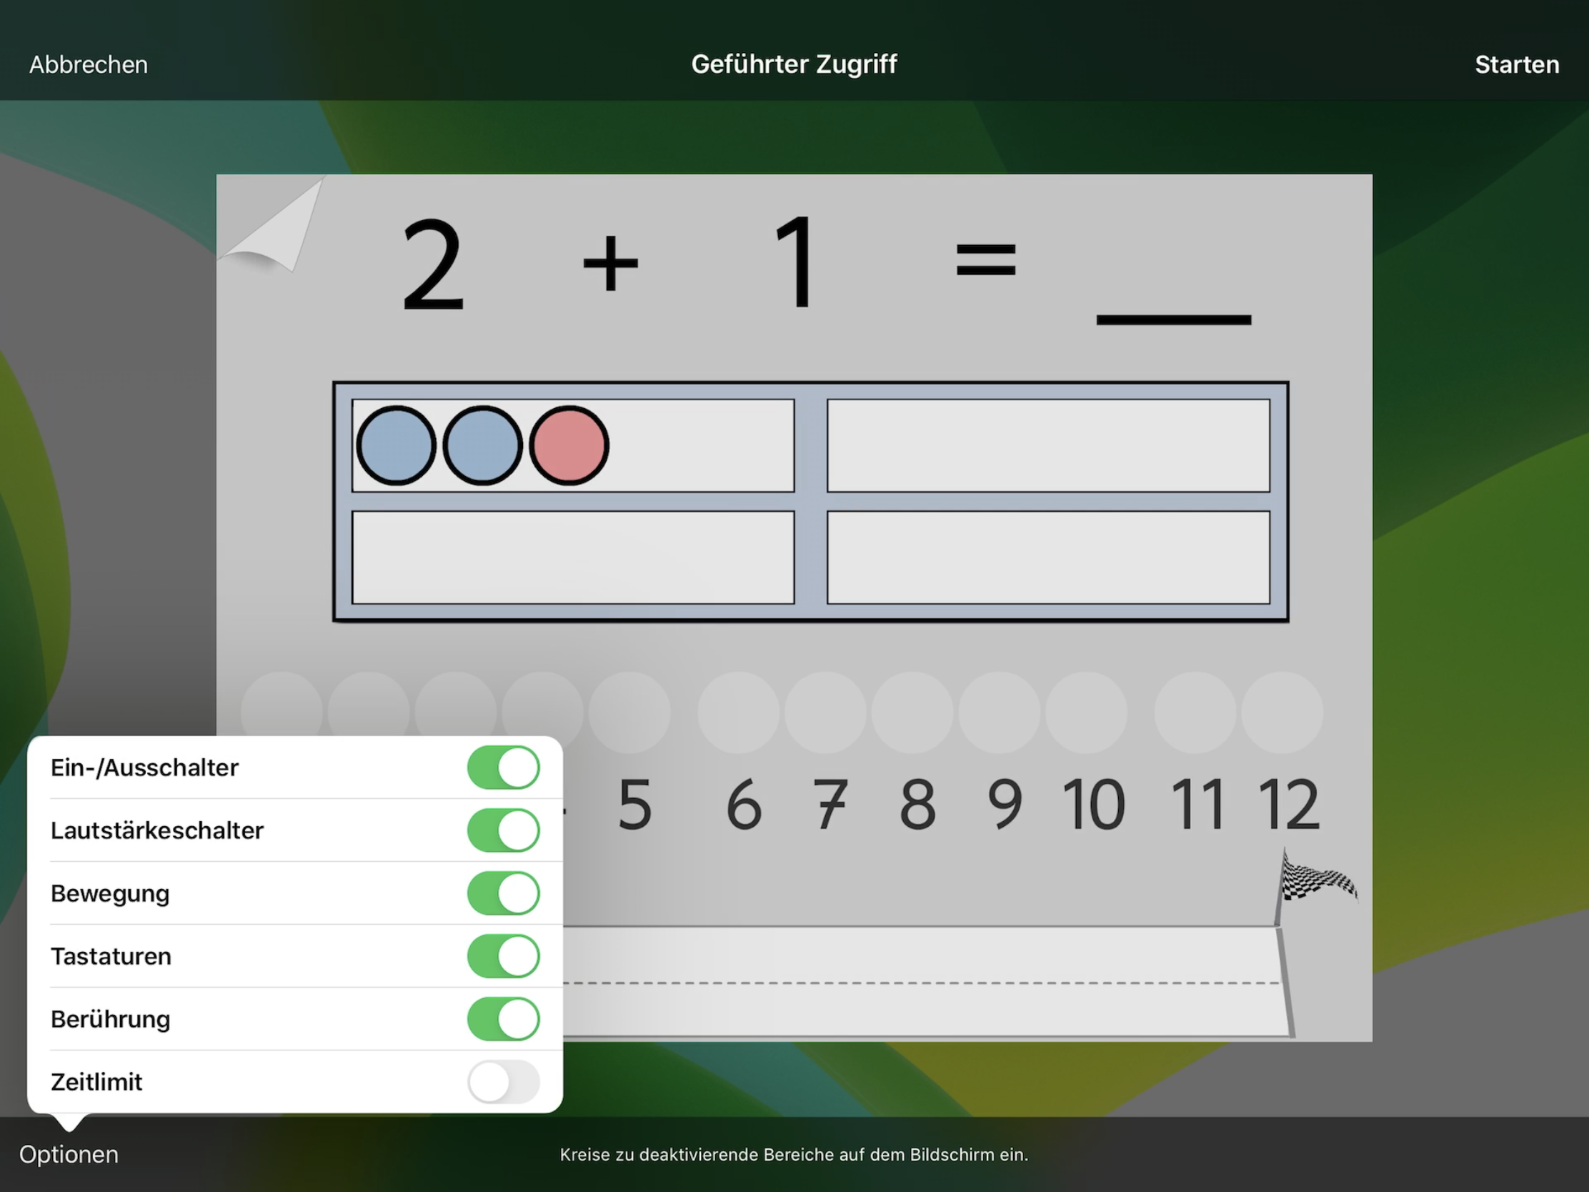
Task: Turn off the Lautstärkeschalter switch
Action: click(x=503, y=830)
